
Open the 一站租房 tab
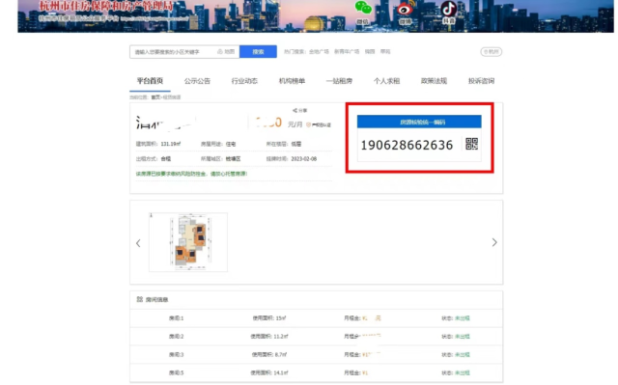pos(339,81)
